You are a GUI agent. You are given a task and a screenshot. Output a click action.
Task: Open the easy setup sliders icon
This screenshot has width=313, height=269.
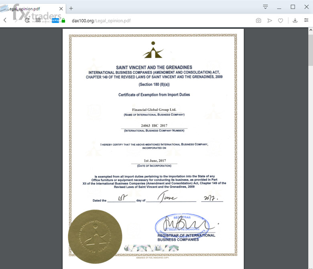click(306, 20)
